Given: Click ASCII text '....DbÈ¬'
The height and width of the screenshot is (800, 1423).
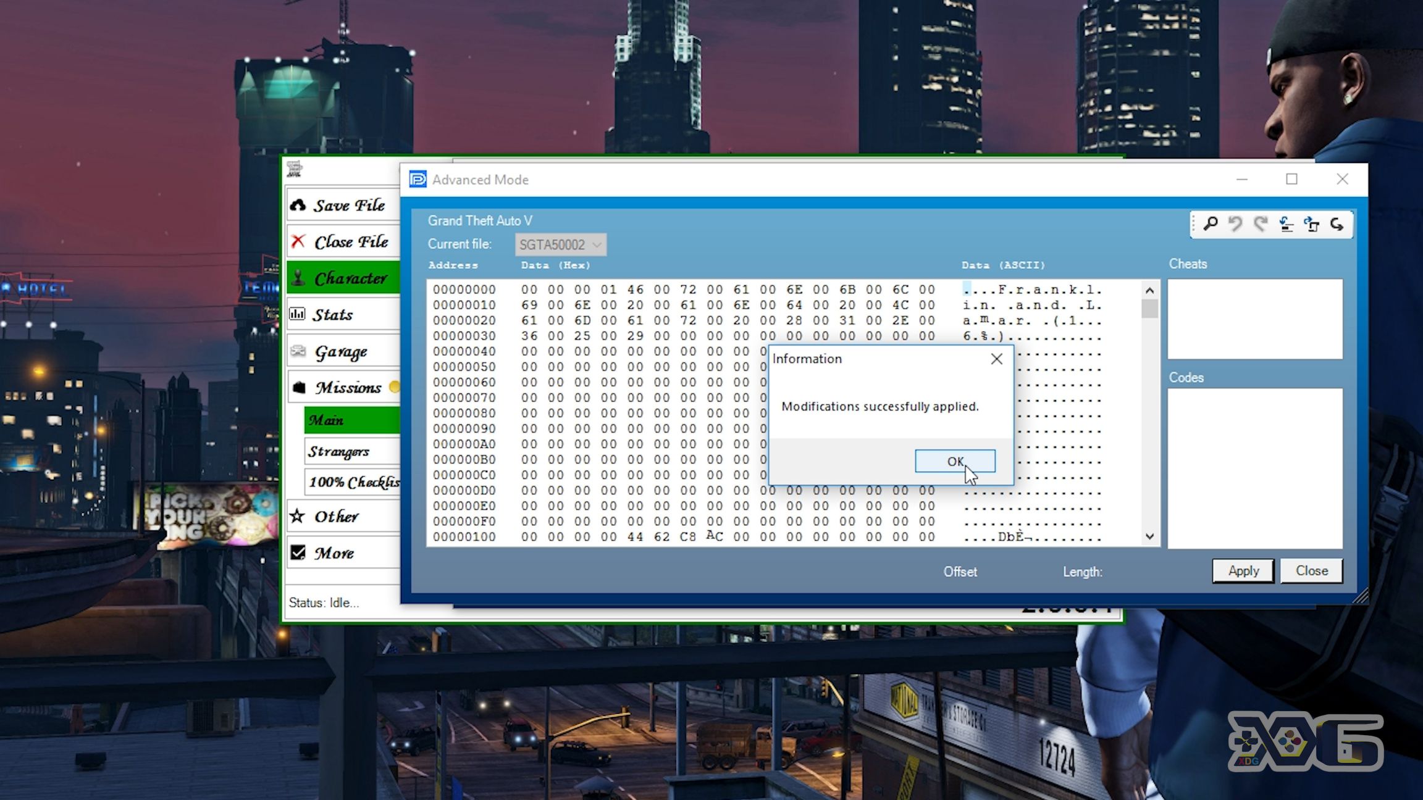Looking at the screenshot, I should [997, 537].
